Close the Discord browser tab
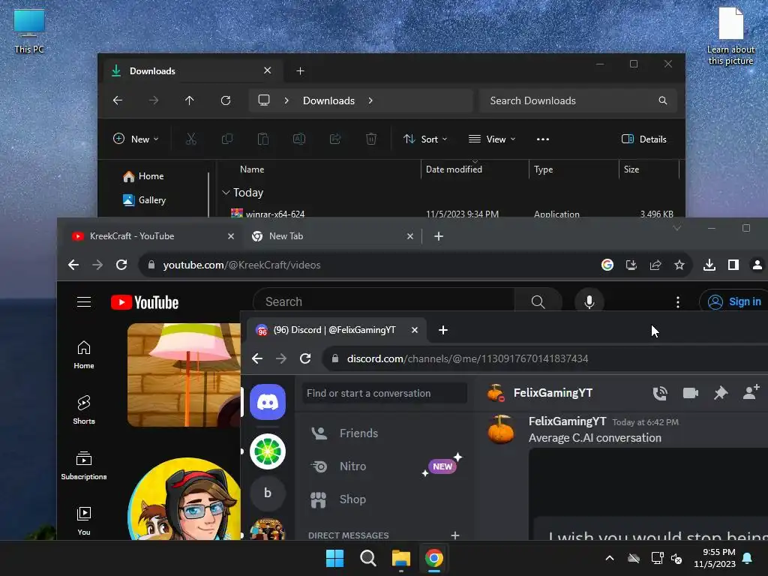Image resolution: width=768 pixels, height=576 pixels. [414, 330]
